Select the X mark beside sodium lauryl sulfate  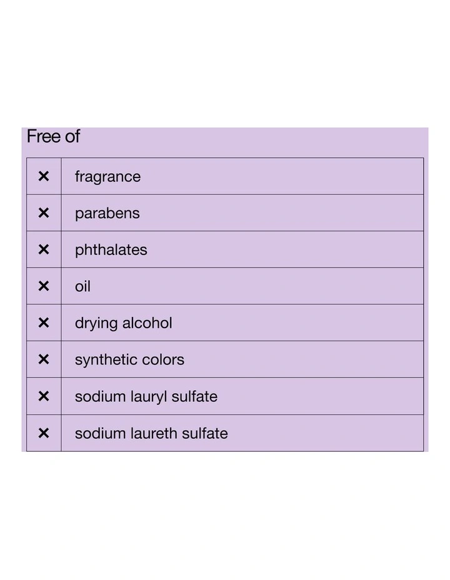pyautogui.click(x=44, y=396)
